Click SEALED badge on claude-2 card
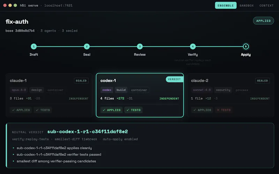279x174 pixels. click(263, 81)
